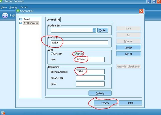The width and height of the screenshot is (161, 115).
Task: Click the Erişim numarası input field
Action: pos(90,72)
